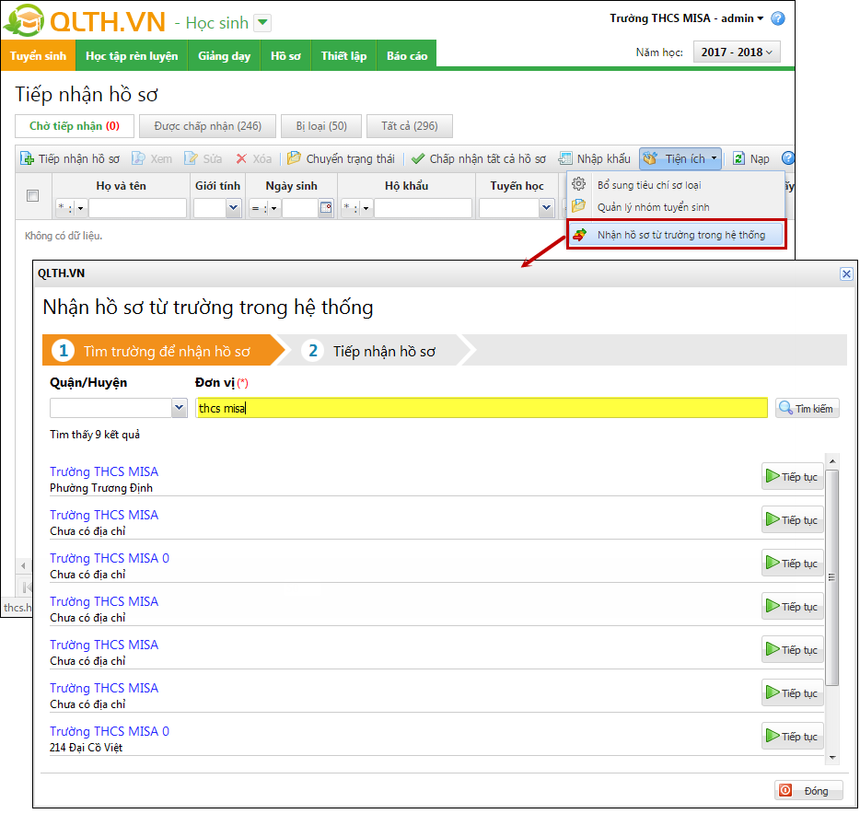The height and width of the screenshot is (814, 860).
Task: Choose Nhận hồ sơ từ trường trong hệ thống
Action: pyautogui.click(x=676, y=235)
